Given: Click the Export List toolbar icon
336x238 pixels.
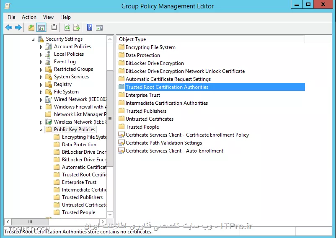Looking at the screenshot, I should point(77,27).
